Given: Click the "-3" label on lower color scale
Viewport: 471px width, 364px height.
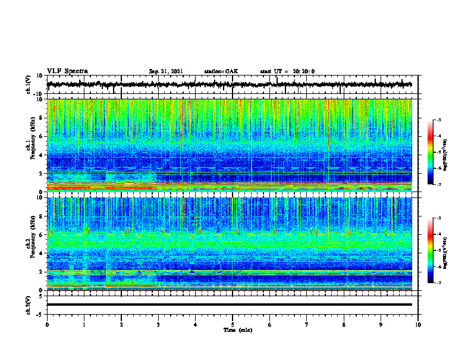Looking at the screenshot, I should [438, 218].
